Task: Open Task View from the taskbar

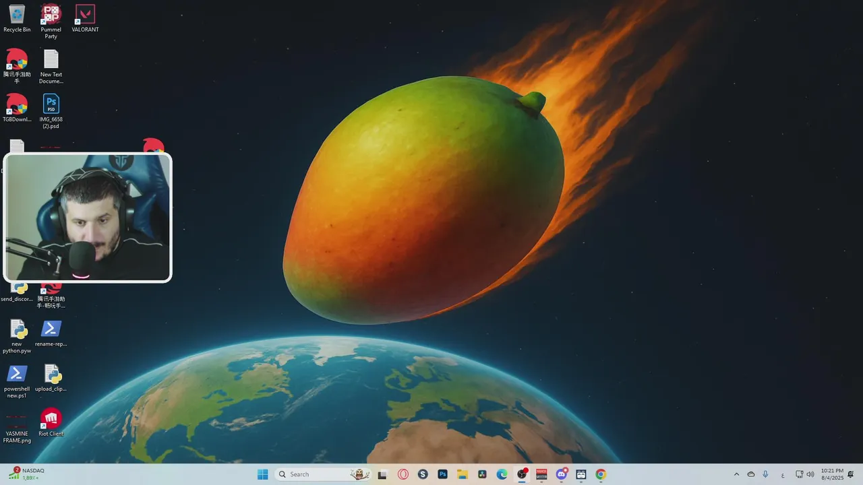Action: click(382, 474)
